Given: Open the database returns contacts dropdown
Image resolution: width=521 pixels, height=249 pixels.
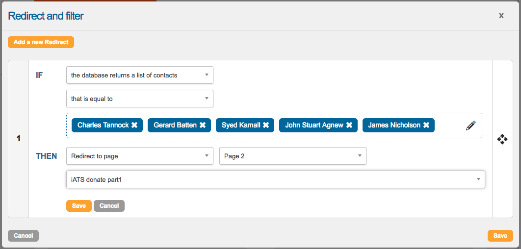Looking at the screenshot, I should (139, 75).
